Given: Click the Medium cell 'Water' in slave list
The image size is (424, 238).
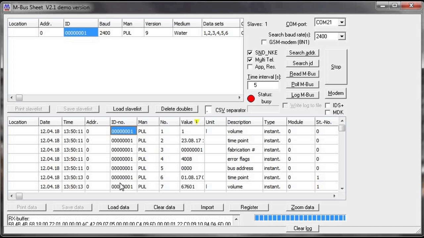Looking at the screenshot, I should click(187, 33).
